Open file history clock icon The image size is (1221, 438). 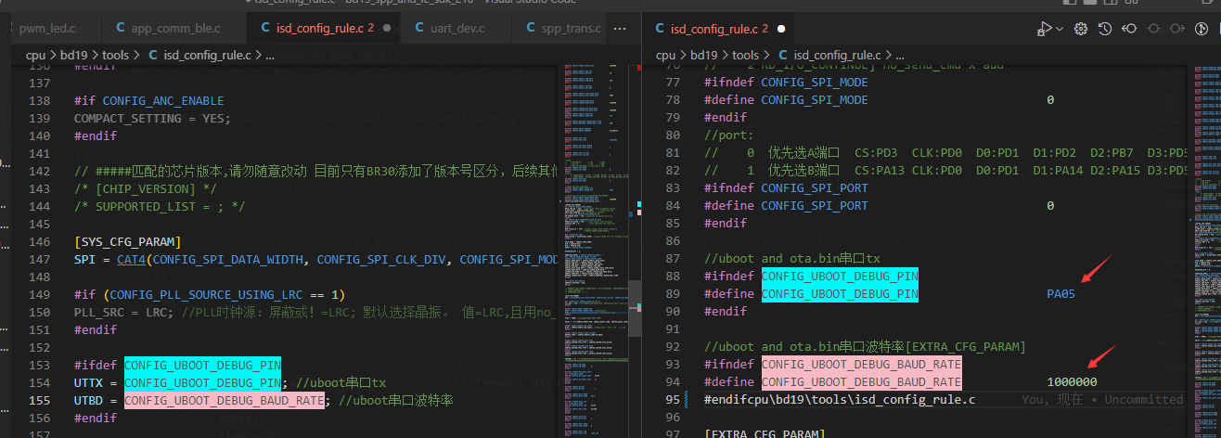pyautogui.click(x=1105, y=29)
